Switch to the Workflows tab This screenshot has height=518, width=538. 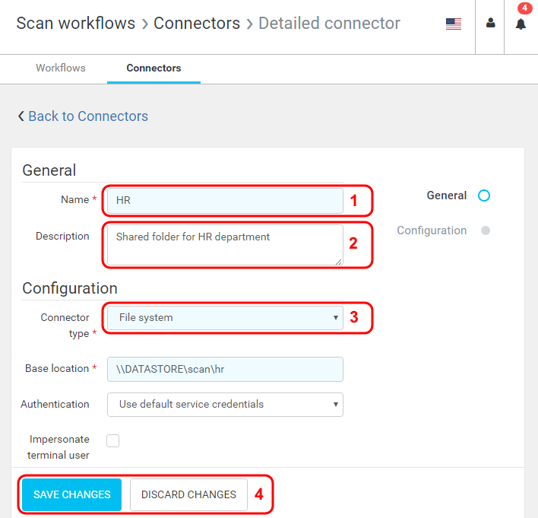tap(61, 68)
